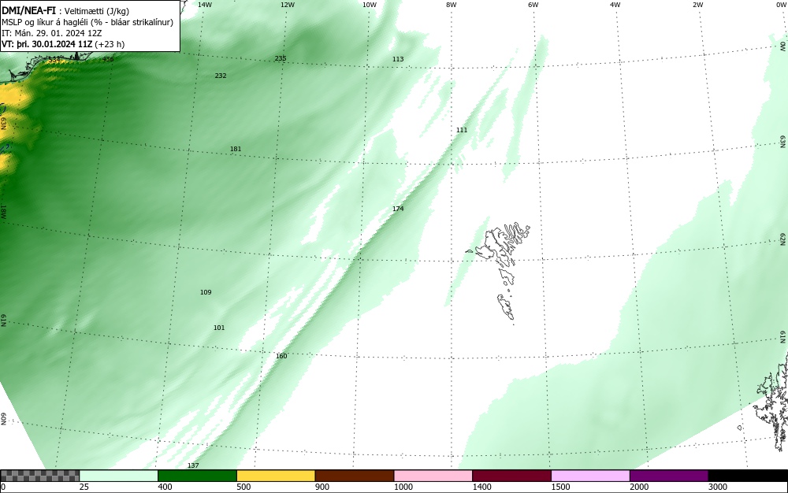This screenshot has height=493, width=788.
Task: Click the 8W longitude label
Action: tap(452, 5)
